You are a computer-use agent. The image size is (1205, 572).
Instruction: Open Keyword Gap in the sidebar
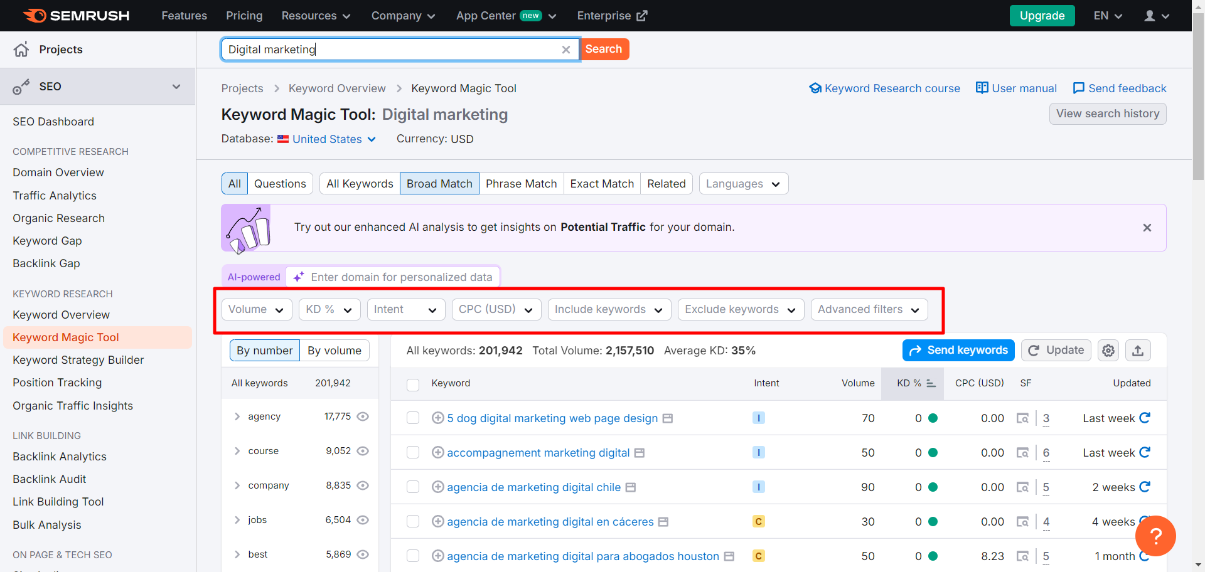pos(47,241)
